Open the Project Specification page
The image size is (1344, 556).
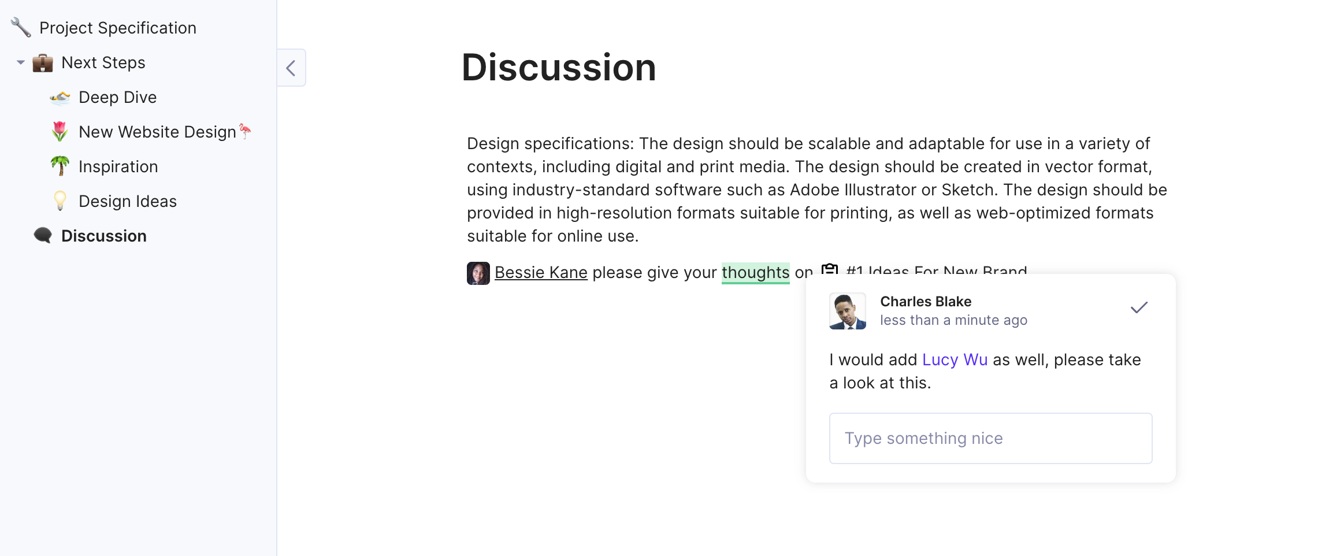[118, 28]
